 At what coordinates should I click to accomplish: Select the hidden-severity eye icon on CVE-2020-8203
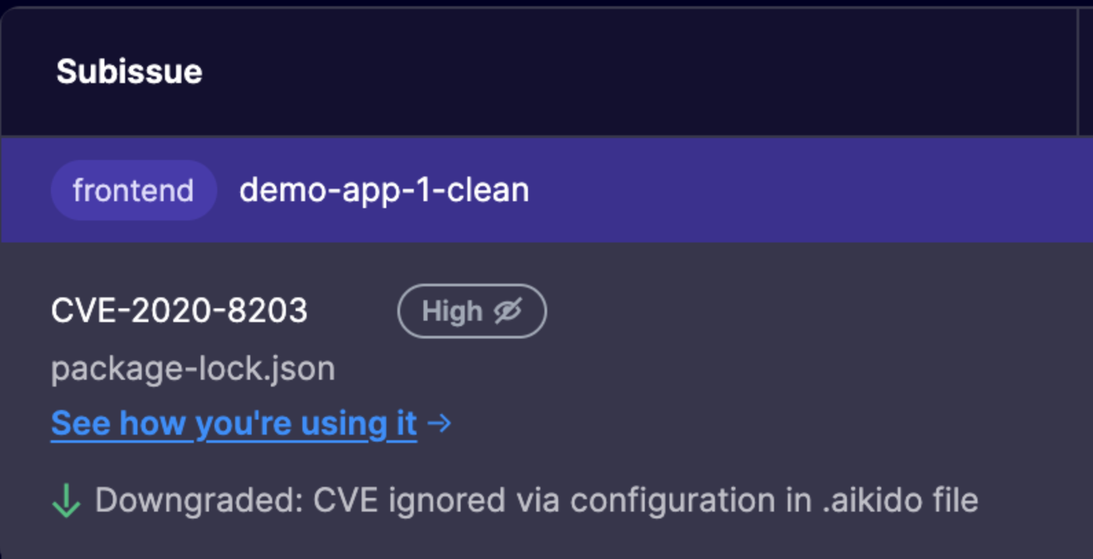pyautogui.click(x=509, y=310)
